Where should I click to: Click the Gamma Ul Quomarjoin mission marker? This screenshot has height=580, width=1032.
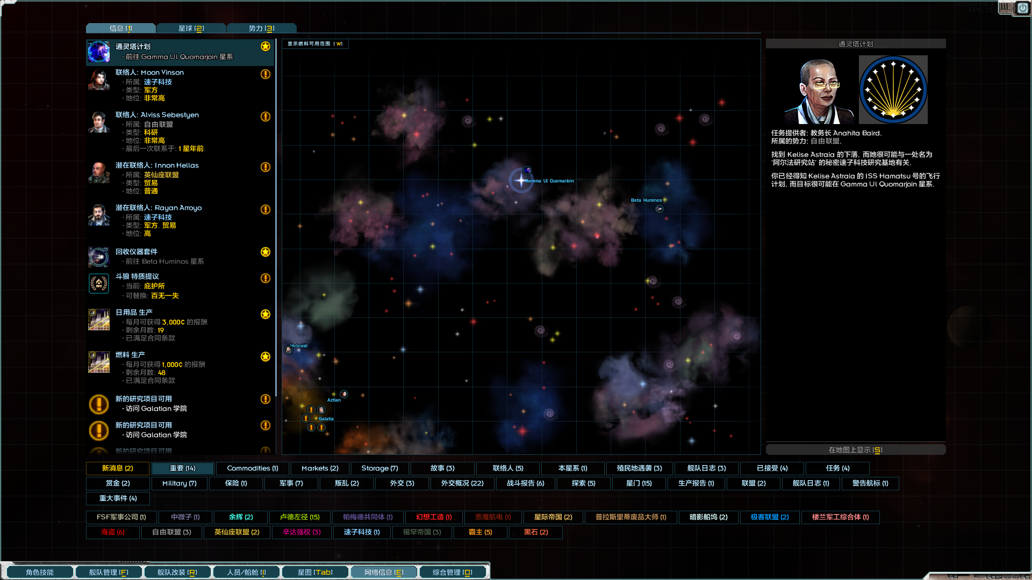(x=527, y=170)
